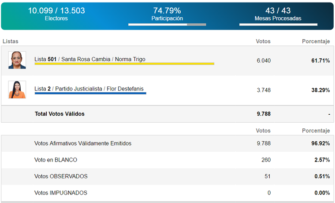Click the yellow vote bar under Lista 501
Viewport: 335px width, 203px height.
[x=124, y=64]
